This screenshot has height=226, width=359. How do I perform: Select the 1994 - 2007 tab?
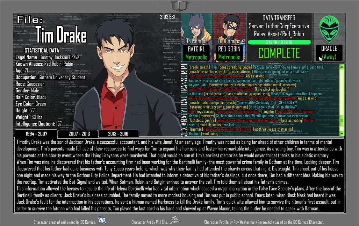coord(36,134)
